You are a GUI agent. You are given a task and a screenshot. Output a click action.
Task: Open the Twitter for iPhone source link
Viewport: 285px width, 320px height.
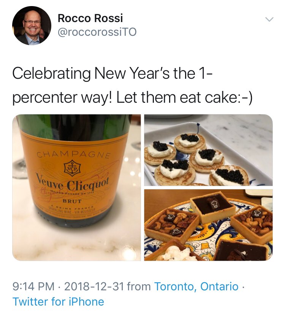tap(58, 302)
